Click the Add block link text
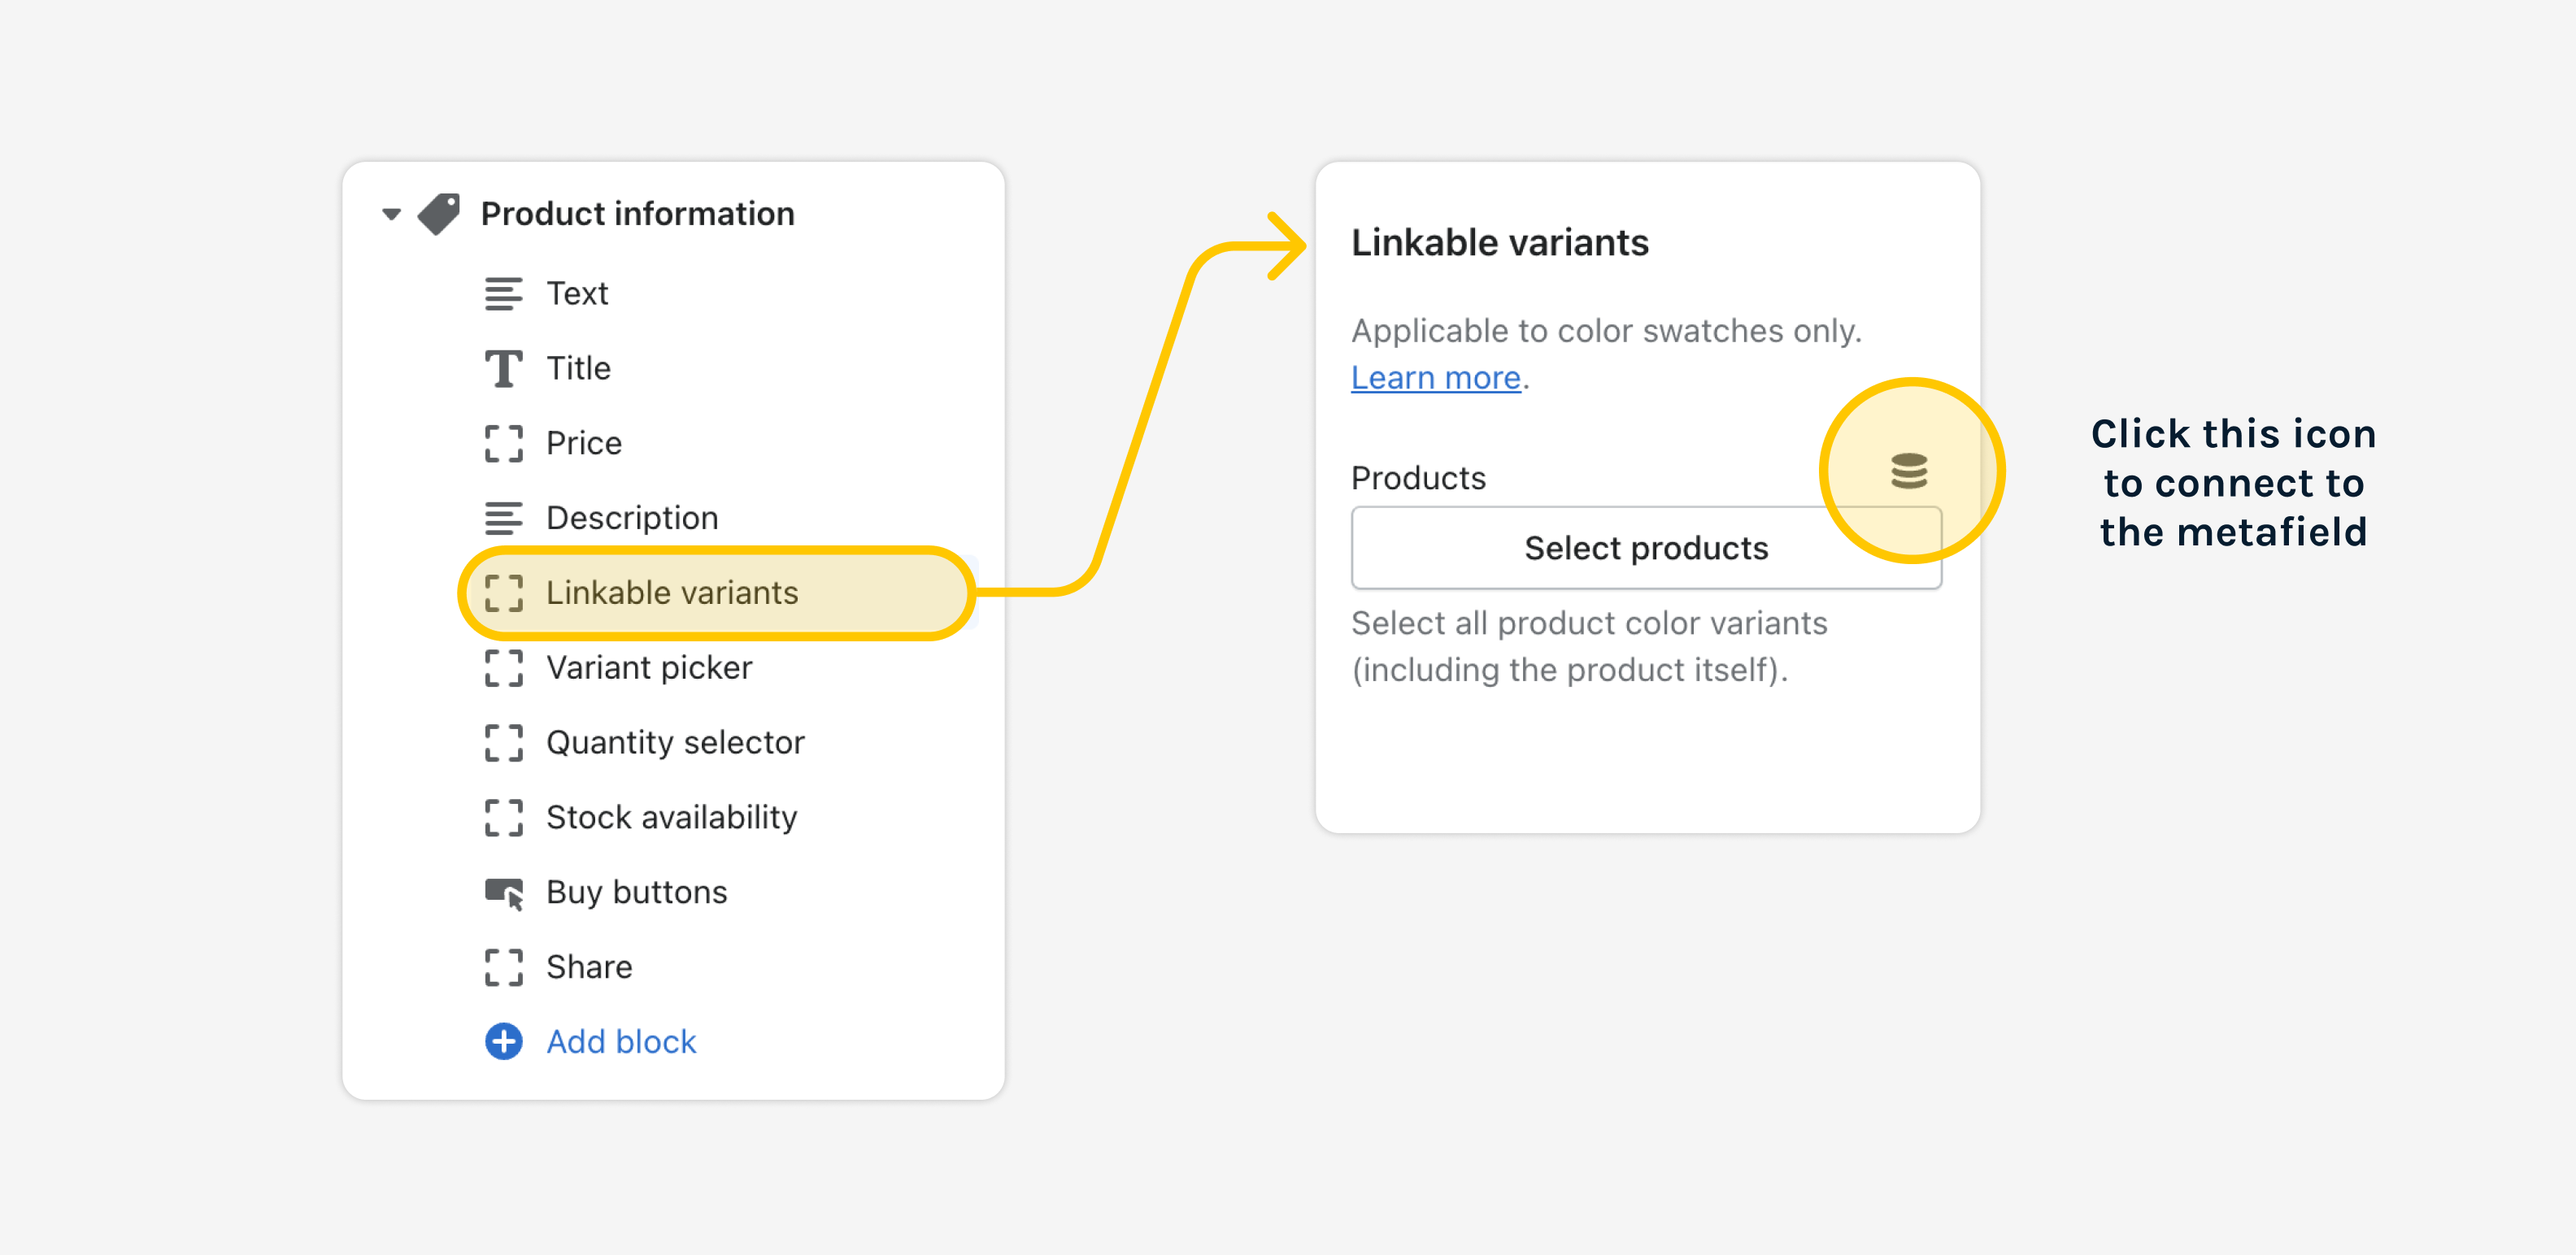Image resolution: width=2576 pixels, height=1255 pixels. pos(621,1042)
